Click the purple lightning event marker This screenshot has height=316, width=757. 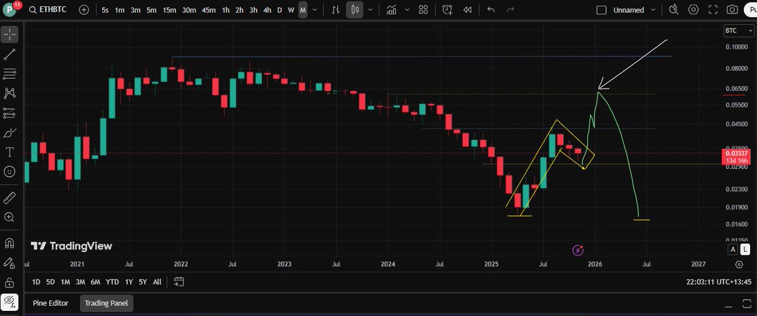tap(578, 250)
